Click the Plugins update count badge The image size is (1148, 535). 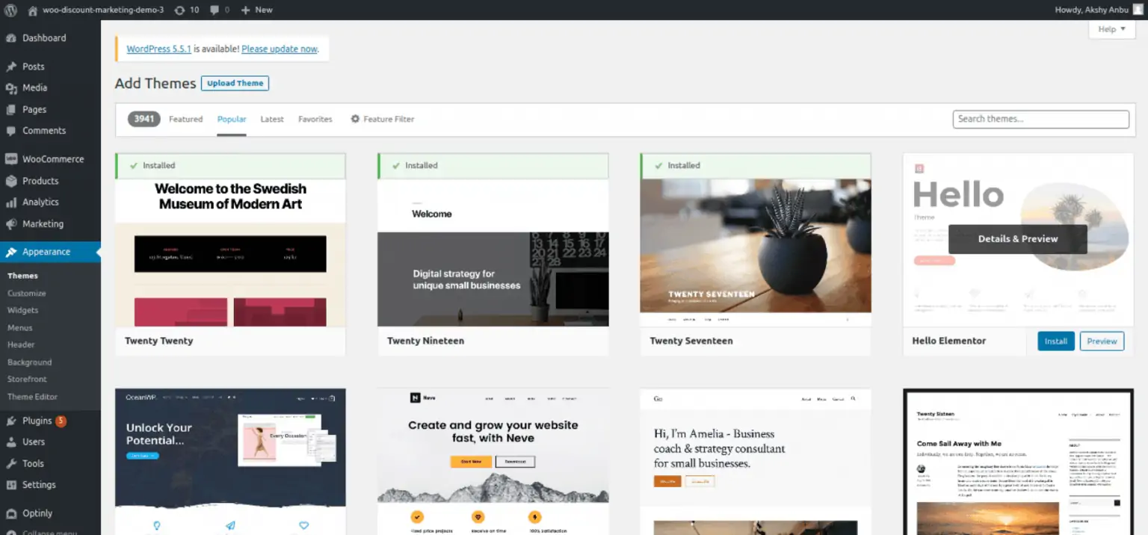(x=61, y=421)
